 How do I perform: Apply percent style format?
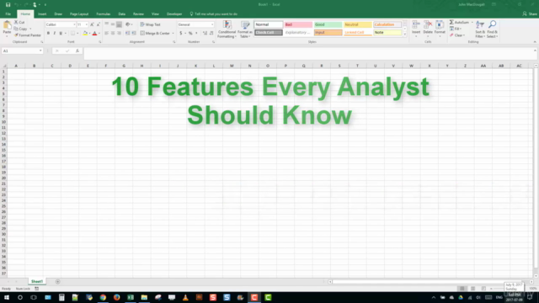point(190,34)
